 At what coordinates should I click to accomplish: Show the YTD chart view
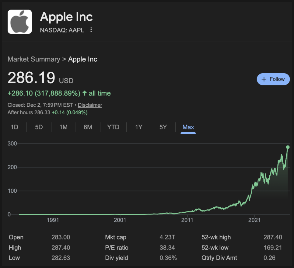(x=113, y=127)
